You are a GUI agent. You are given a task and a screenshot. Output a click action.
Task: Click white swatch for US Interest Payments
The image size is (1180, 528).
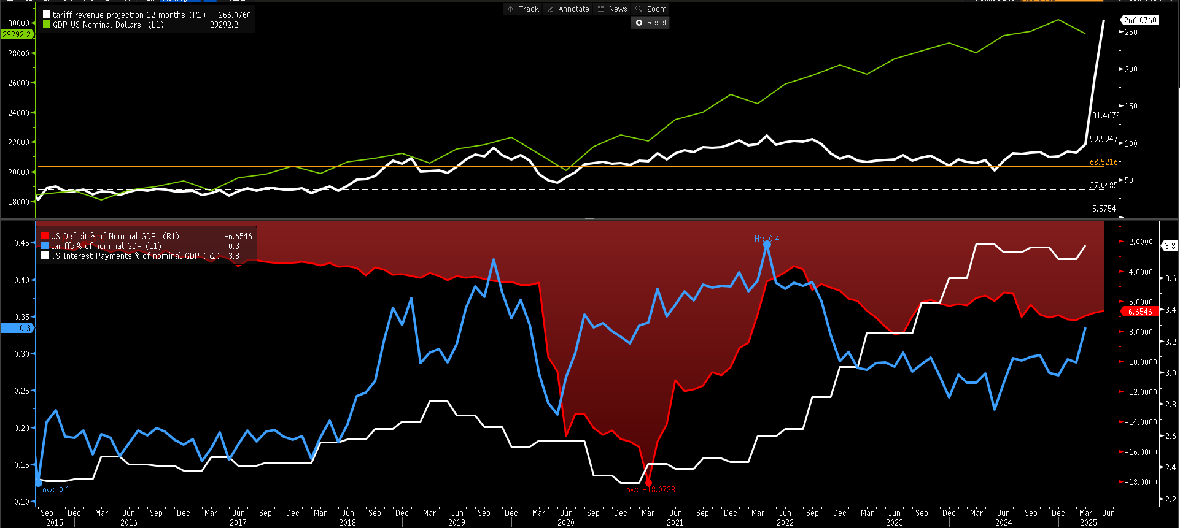tap(45, 256)
